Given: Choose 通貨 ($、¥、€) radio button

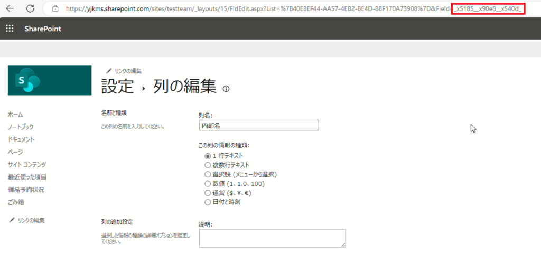Looking at the screenshot, I should pos(207,193).
